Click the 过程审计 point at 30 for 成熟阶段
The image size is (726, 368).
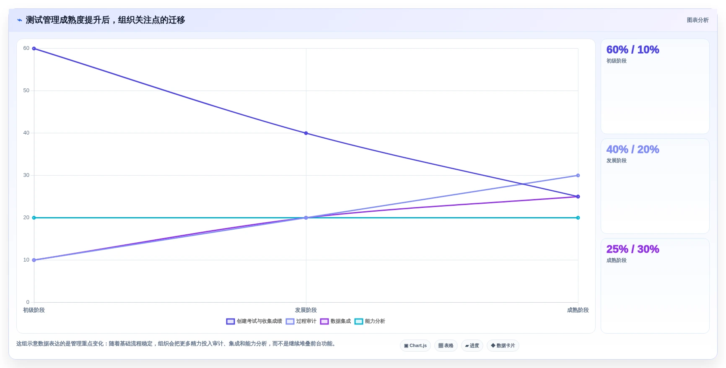click(x=578, y=176)
